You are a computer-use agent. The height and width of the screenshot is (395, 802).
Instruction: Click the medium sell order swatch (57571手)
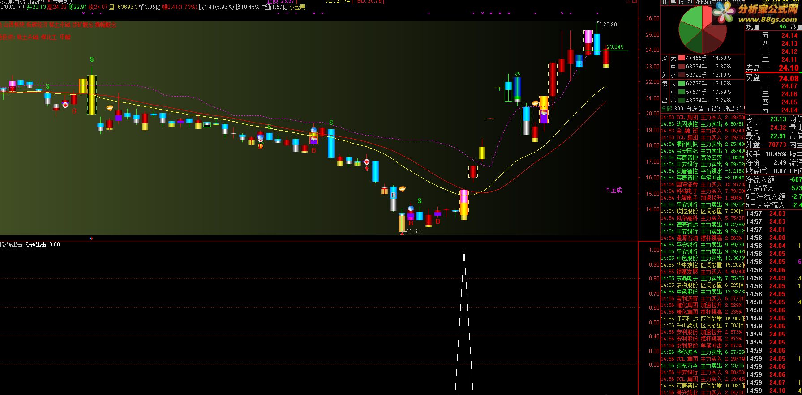coord(682,92)
